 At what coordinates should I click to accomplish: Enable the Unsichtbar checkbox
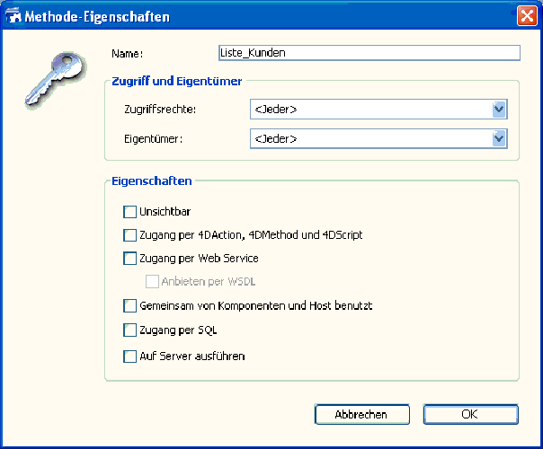tap(129, 212)
